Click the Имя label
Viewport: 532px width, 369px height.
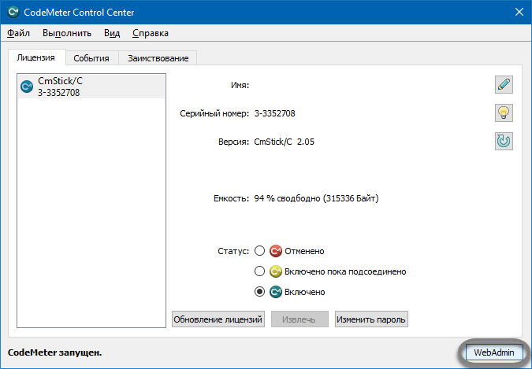[x=240, y=85]
